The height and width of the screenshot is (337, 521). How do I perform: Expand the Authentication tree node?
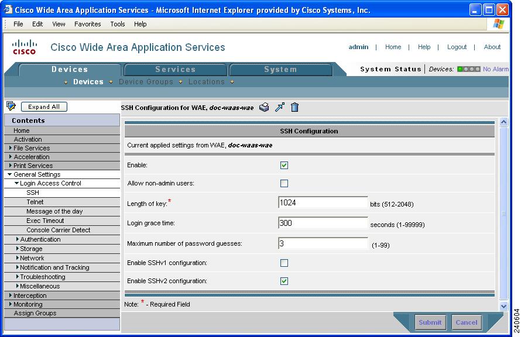tap(18, 239)
